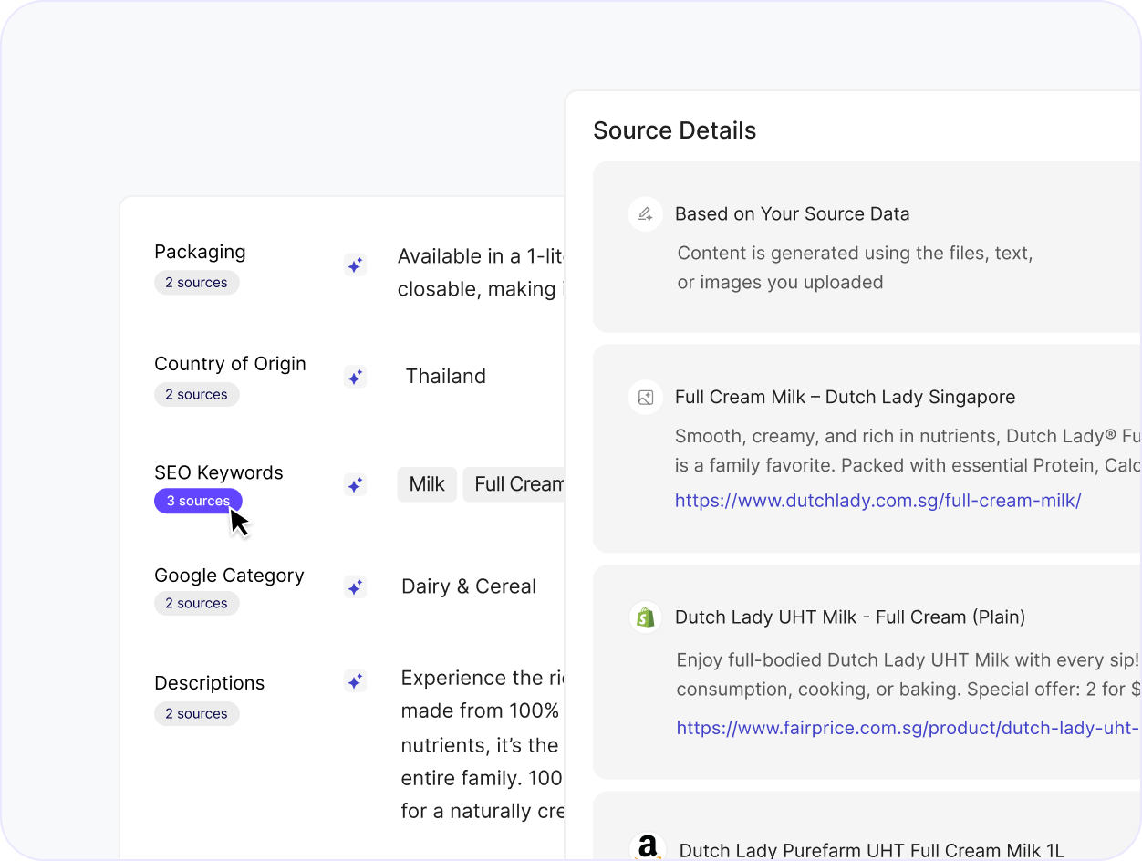This screenshot has width=1142, height=861.
Task: Click the 'Enjoy full-bodied Dutch Lady UHT Milk' snippet
Action: (909, 674)
